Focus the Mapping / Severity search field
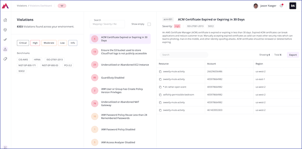This screenshot has height=149, width=302. click(107, 24)
